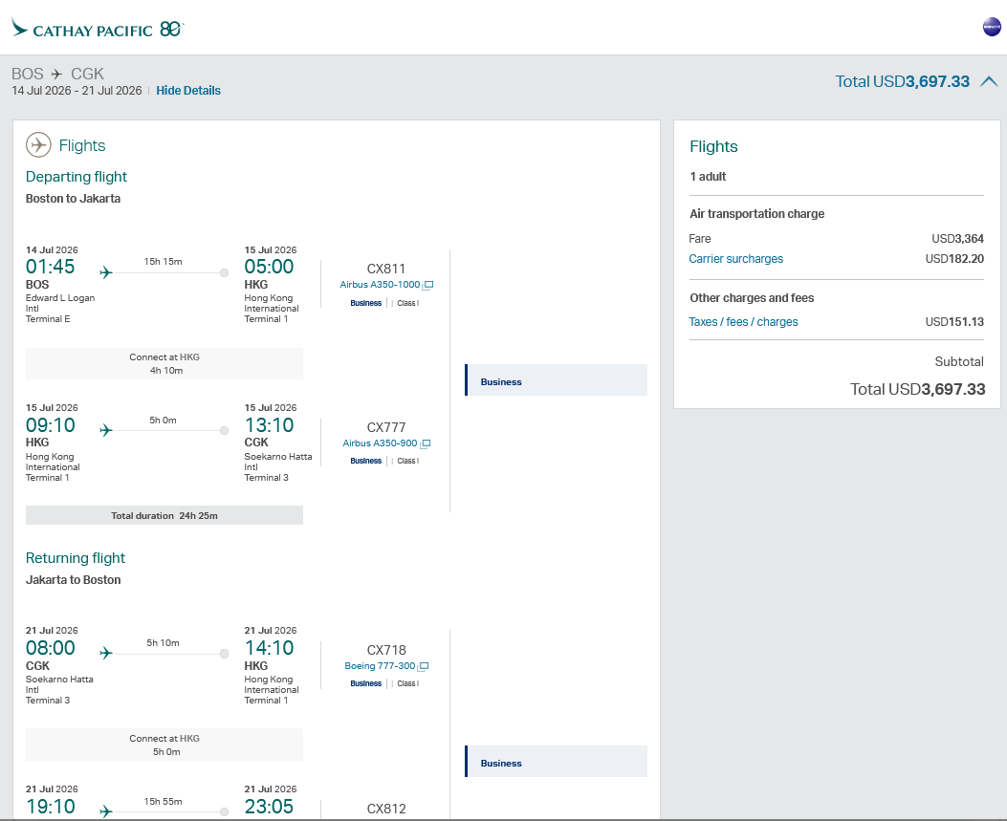
Task: Click airplane icon next to 09:10 departure
Action: 106,430
